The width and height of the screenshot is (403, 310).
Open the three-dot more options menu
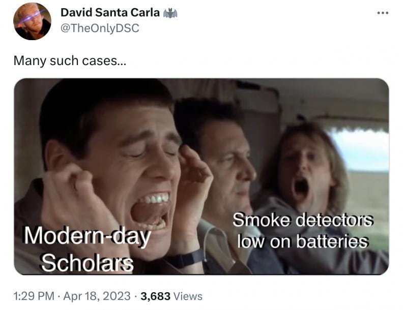tap(383, 13)
